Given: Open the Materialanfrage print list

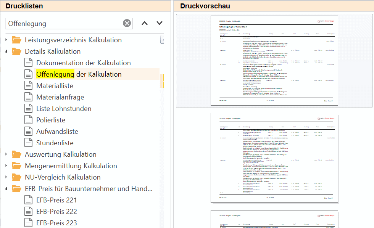Looking at the screenshot, I should (x=60, y=97).
